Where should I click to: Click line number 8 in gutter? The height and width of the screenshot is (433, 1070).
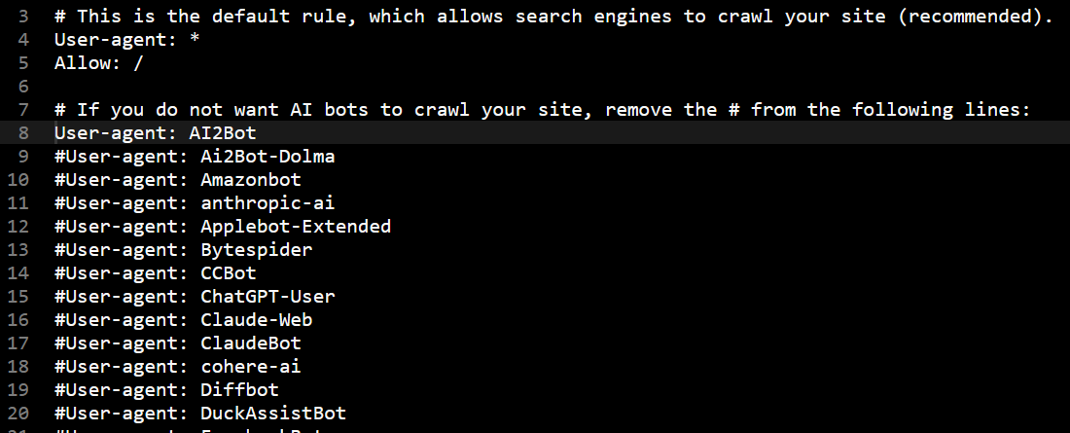coord(23,133)
